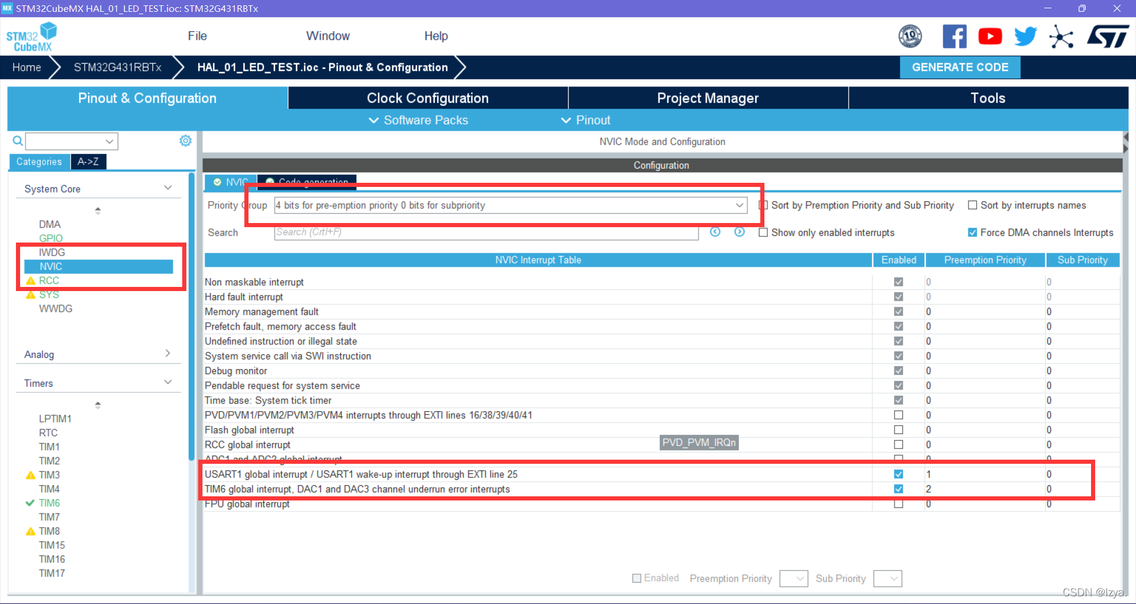The width and height of the screenshot is (1136, 604).
Task: Click the GENERATE CODE button
Action: click(x=960, y=67)
